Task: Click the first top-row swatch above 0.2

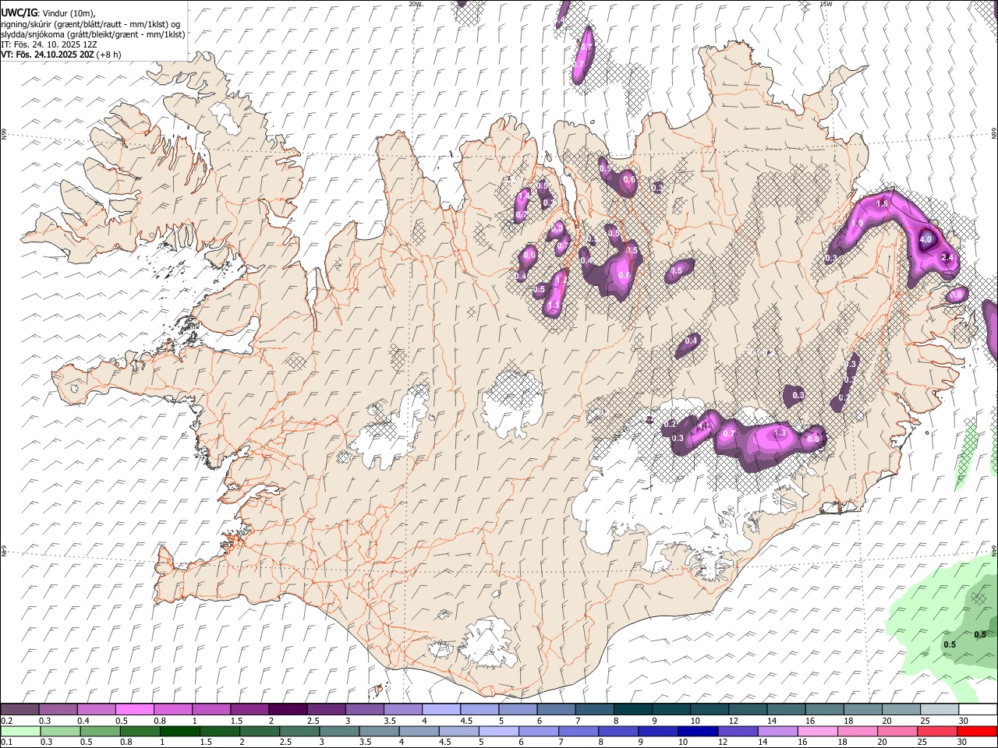Action: (20, 709)
